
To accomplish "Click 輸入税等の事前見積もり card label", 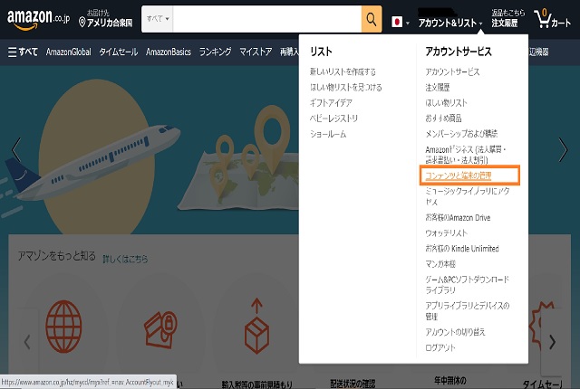I will pyautogui.click(x=256, y=384).
